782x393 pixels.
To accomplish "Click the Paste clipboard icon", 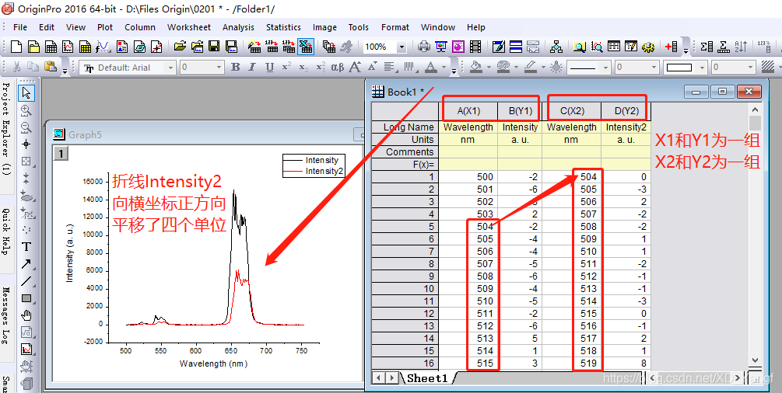I will click(49, 67).
